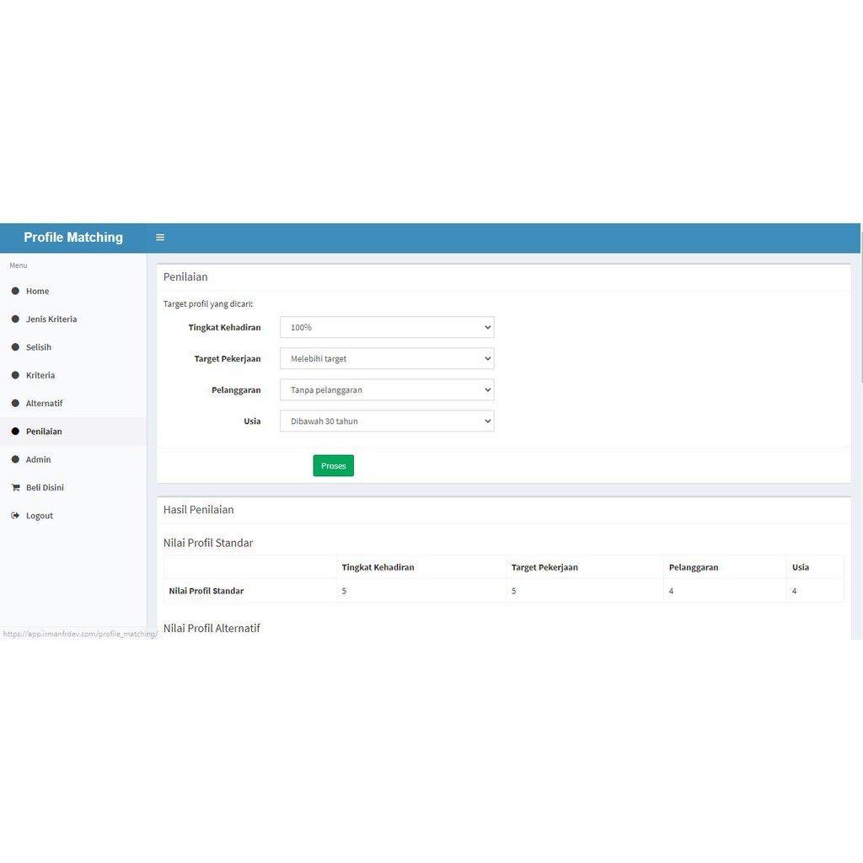Click the Nilai Profil Standar row label
Image resolution: width=863 pixels, height=863 pixels.
pos(206,591)
